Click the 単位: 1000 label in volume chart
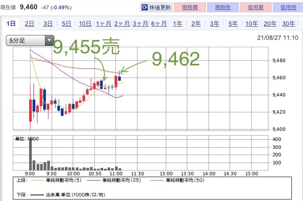The image size is (303, 201). (27, 139)
